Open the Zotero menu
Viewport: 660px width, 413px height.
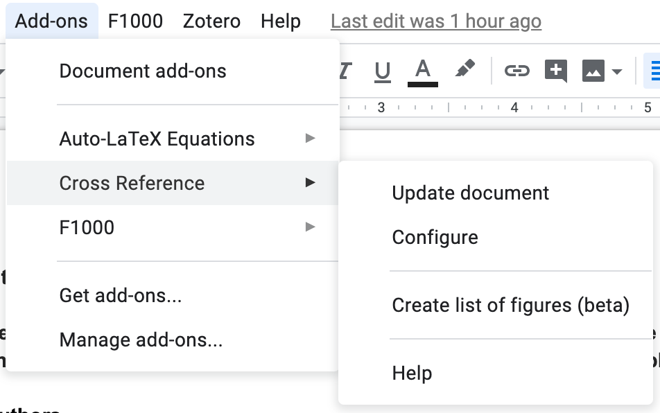211,21
